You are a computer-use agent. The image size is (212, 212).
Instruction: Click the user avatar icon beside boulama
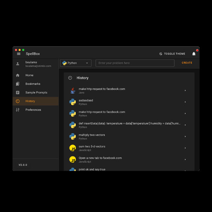click(x=18, y=64)
